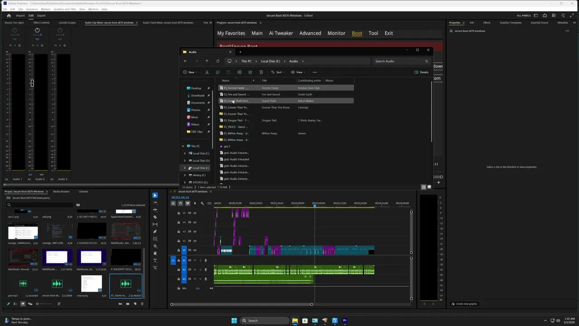This screenshot has height=326, width=579.
Task: Solo track A3 in timeline
Action: (x=200, y=279)
